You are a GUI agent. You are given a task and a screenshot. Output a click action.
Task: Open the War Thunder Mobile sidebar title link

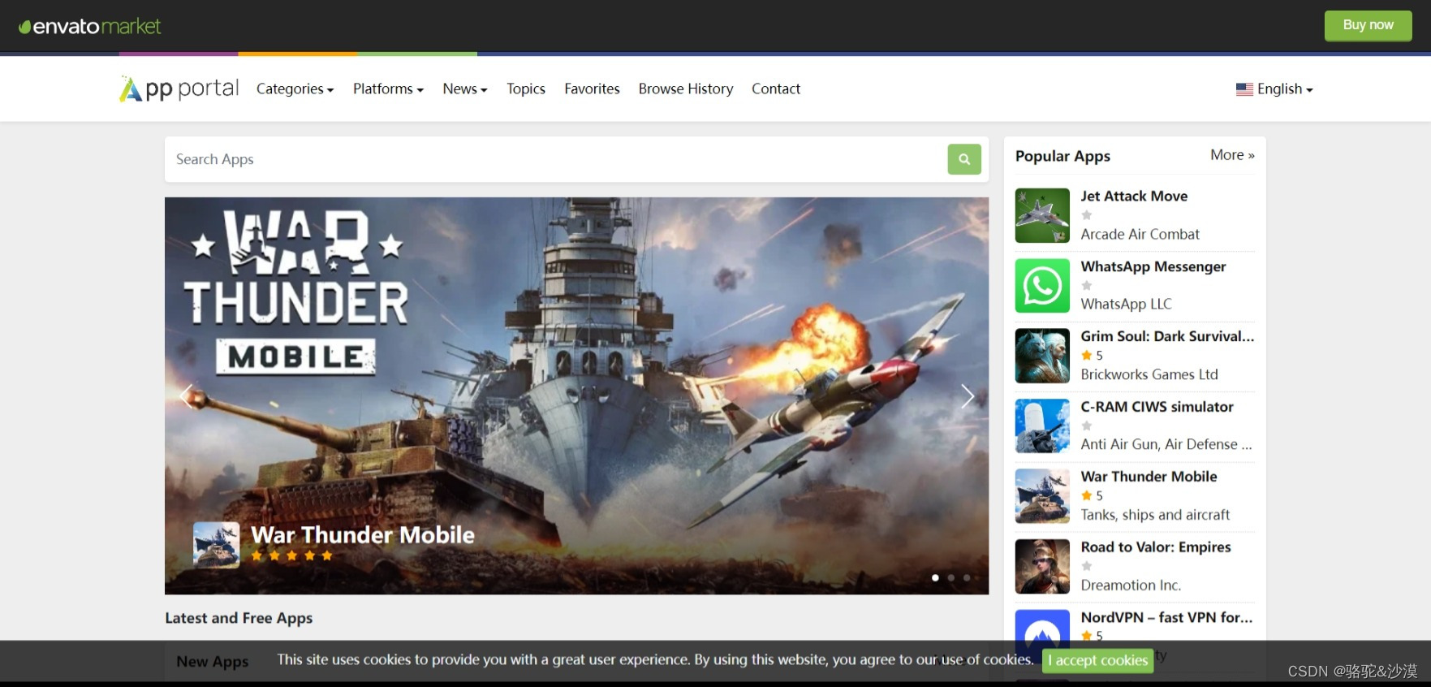click(x=1149, y=477)
